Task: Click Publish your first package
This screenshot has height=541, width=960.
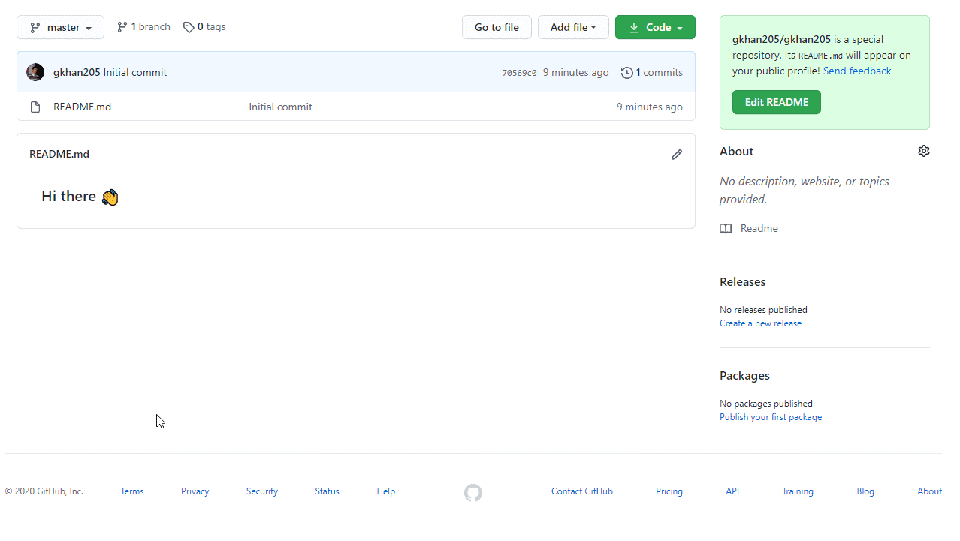Action: 771,417
